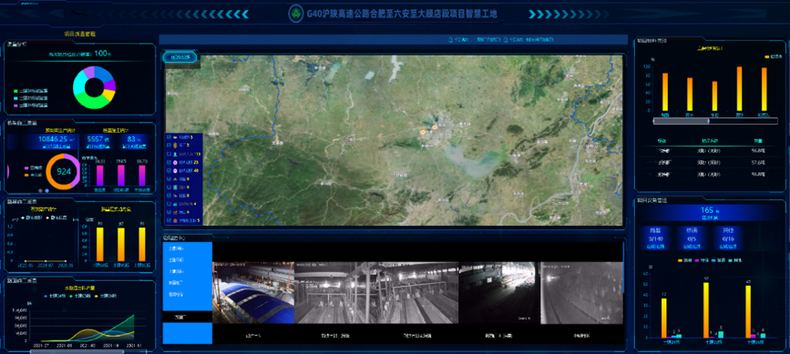Click the green logo beside the G40 title
This screenshot has width=790, height=354.
pyautogui.click(x=296, y=14)
